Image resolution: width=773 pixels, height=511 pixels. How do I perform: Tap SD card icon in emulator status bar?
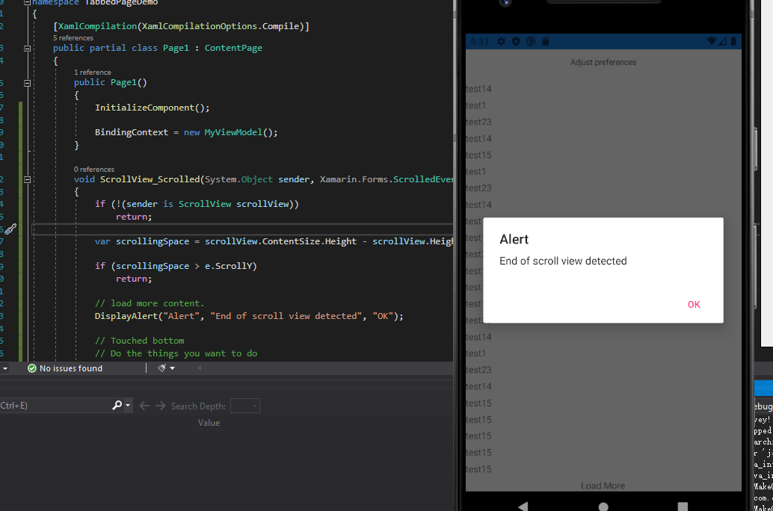tap(545, 41)
